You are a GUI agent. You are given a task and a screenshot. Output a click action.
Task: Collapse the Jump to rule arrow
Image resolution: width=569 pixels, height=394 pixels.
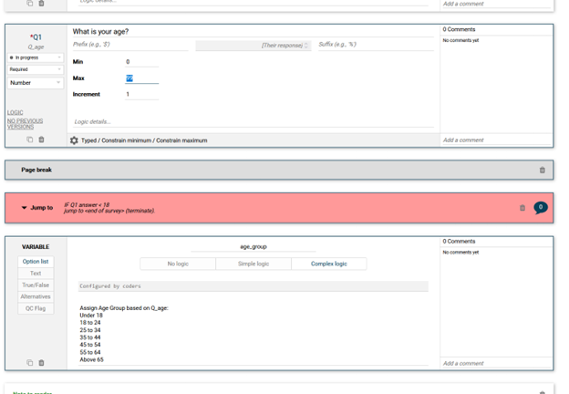[24, 208]
